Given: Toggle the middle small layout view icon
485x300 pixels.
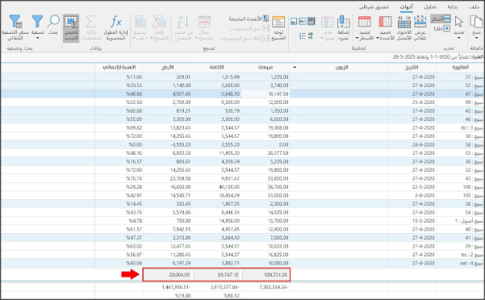Looking at the screenshot, I should tap(303, 21).
